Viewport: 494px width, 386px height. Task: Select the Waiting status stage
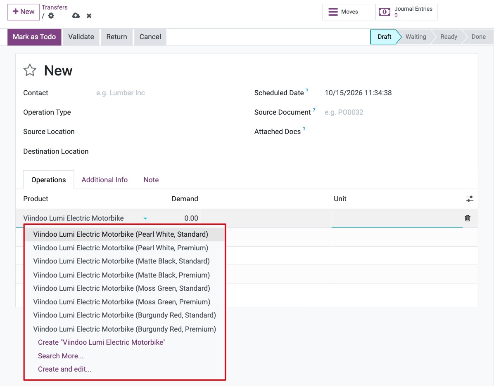pyautogui.click(x=416, y=37)
